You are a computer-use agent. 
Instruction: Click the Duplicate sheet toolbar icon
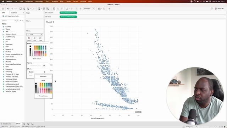click(x=44, y=9)
